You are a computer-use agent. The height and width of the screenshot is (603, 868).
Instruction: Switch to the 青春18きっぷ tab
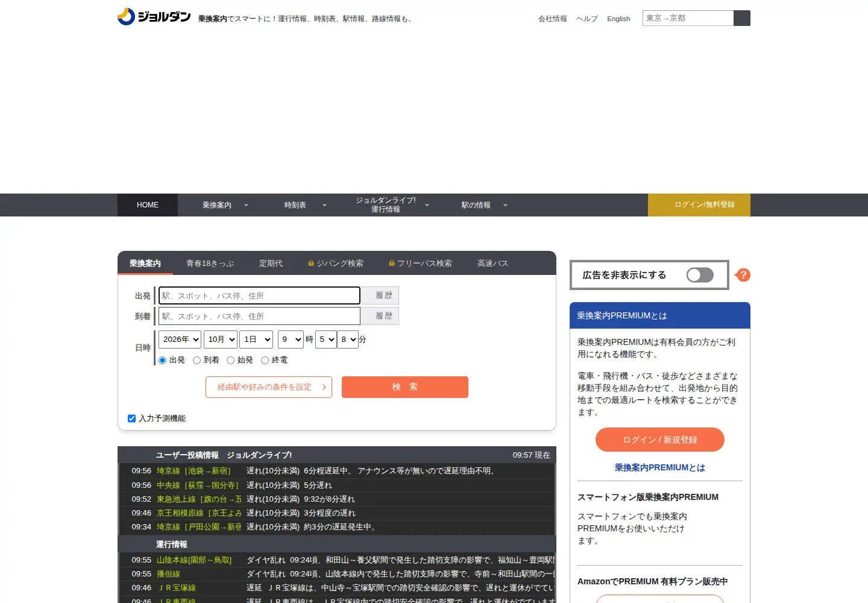pyautogui.click(x=210, y=264)
